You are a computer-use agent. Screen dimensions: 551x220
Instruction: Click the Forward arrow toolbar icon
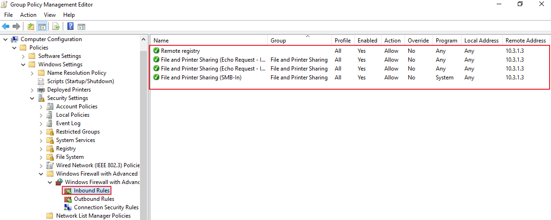pyautogui.click(x=16, y=26)
